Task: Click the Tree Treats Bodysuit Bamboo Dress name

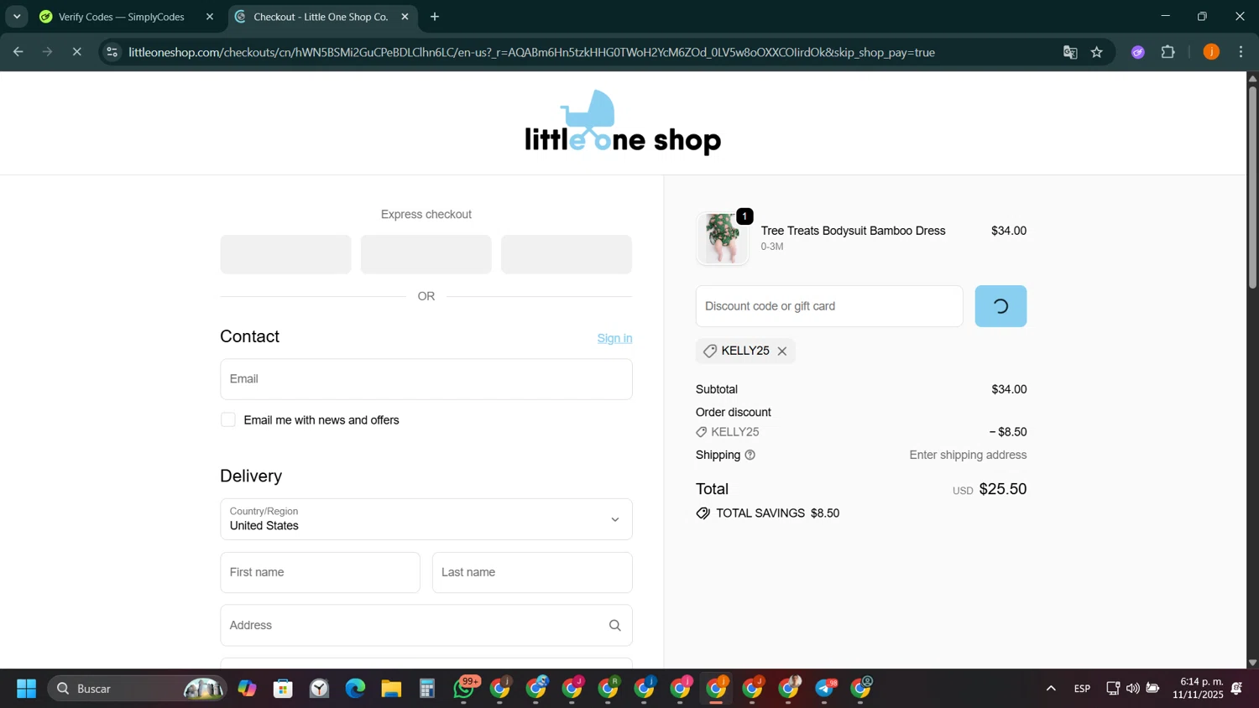Action: point(853,231)
